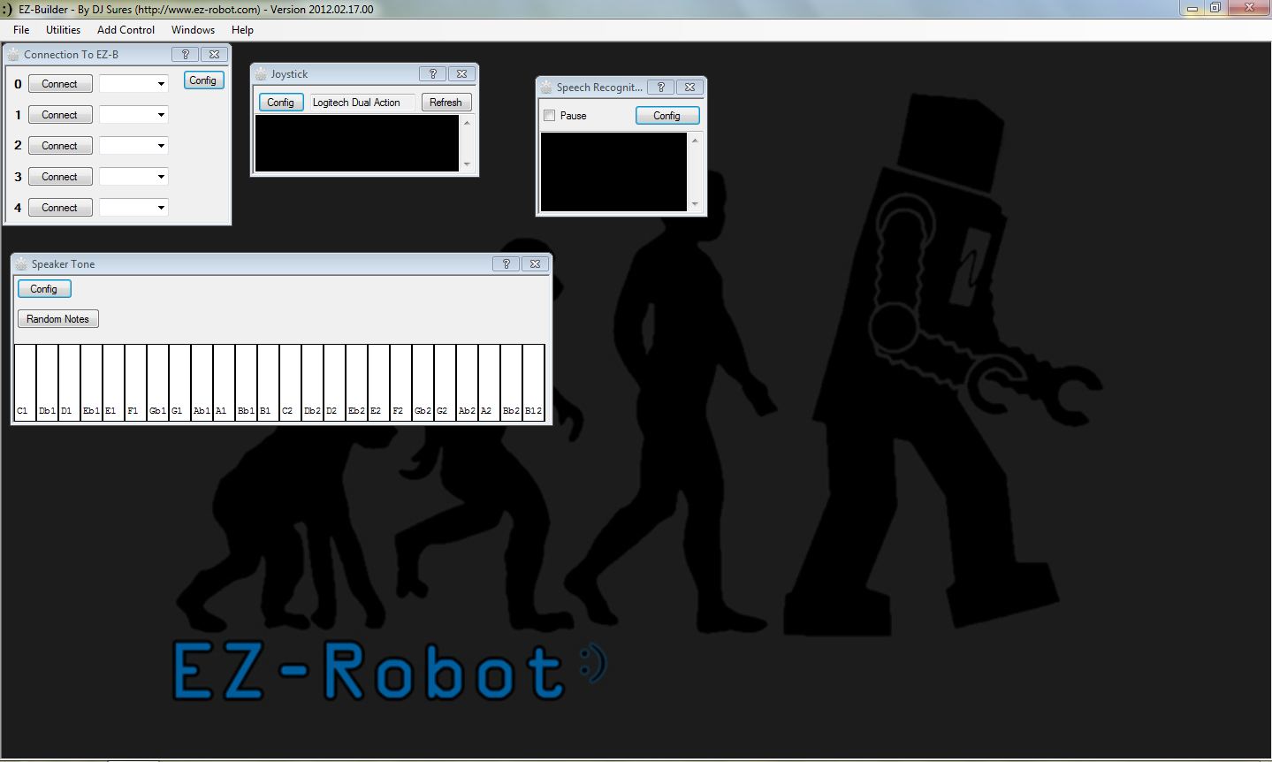Play the Gb1 piano key

tap(157, 382)
